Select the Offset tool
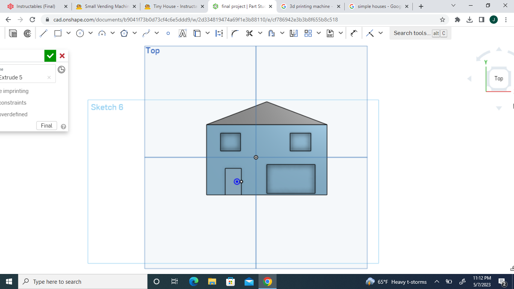This screenshot has height=289, width=514. coord(272,33)
